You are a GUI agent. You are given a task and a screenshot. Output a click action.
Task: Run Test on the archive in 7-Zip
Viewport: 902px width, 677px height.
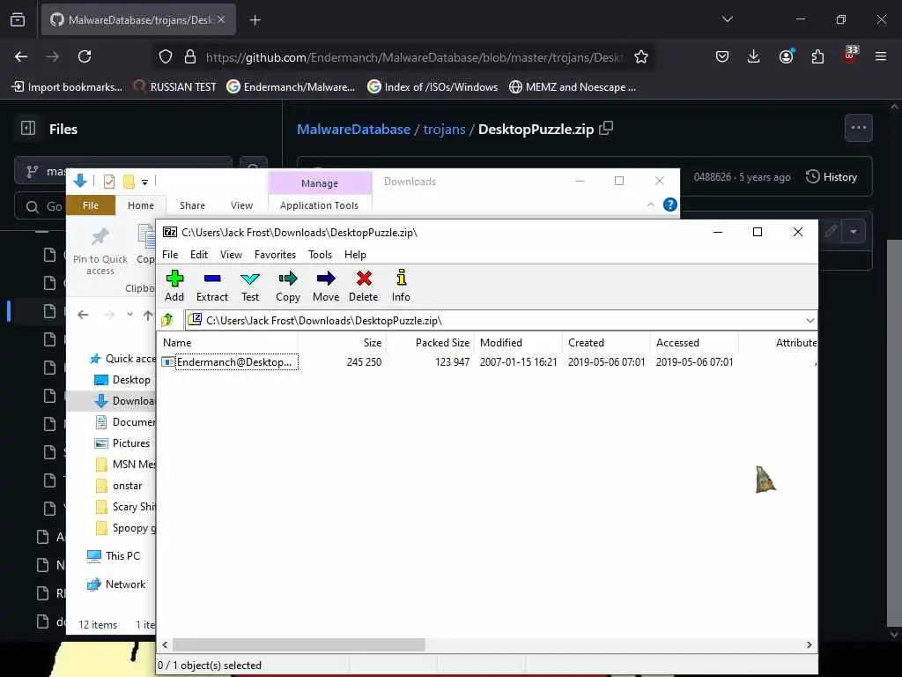pos(249,286)
